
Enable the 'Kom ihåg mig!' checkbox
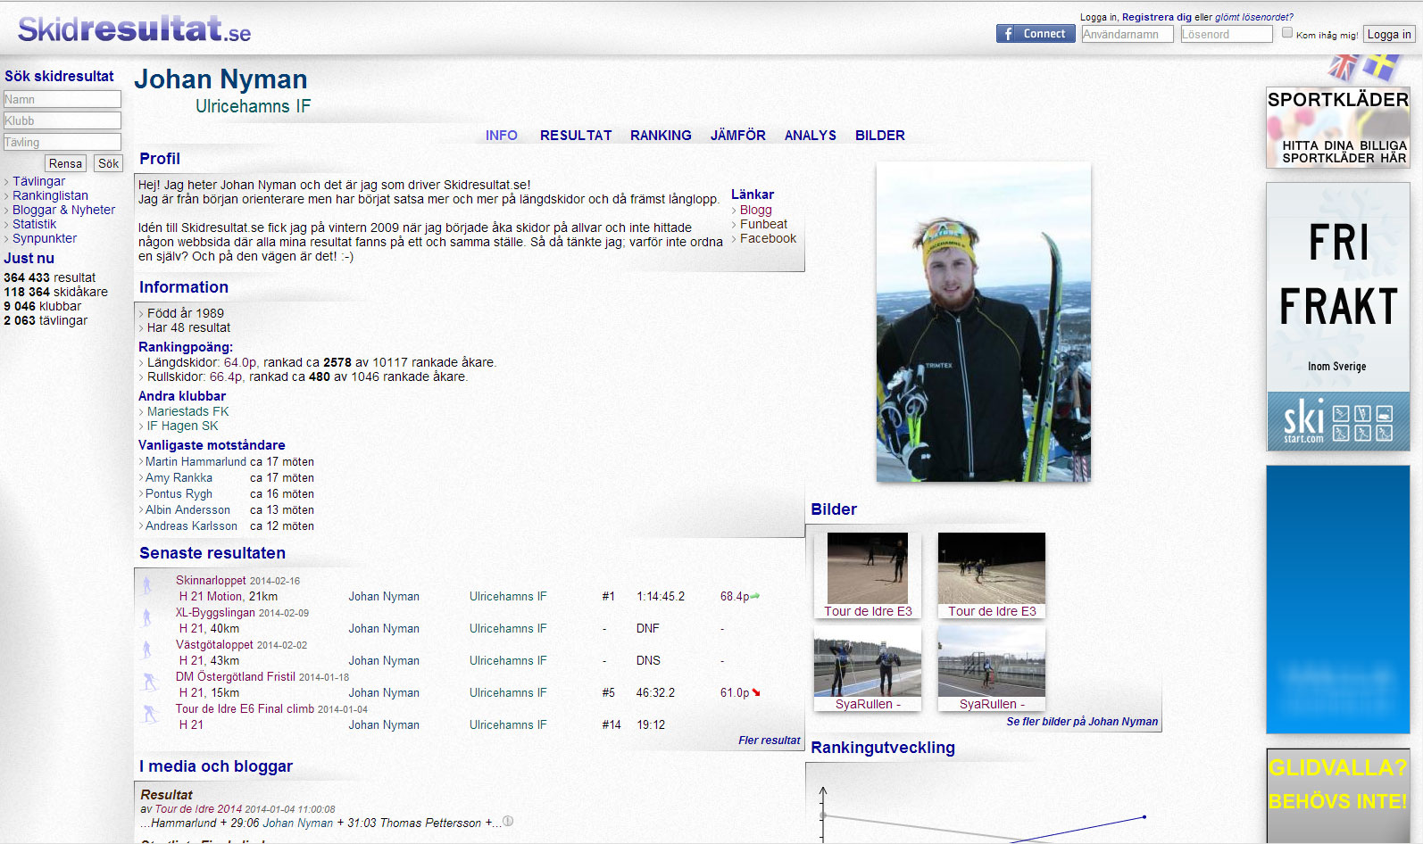1287,33
